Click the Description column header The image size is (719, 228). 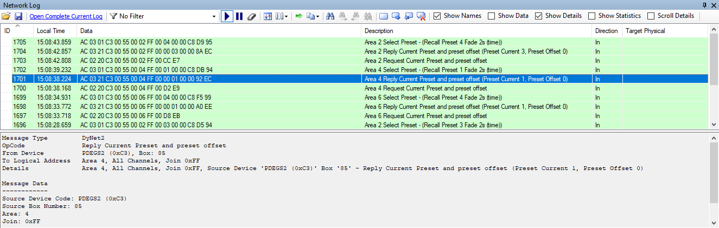[379, 31]
